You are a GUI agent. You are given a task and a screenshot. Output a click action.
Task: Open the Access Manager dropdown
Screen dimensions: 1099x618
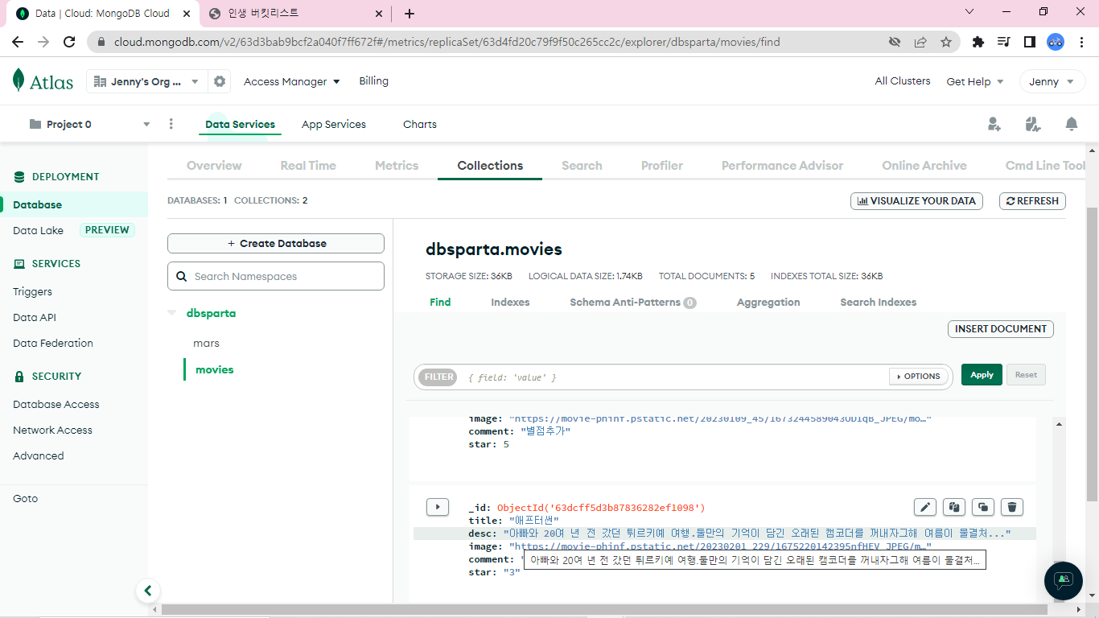[292, 81]
